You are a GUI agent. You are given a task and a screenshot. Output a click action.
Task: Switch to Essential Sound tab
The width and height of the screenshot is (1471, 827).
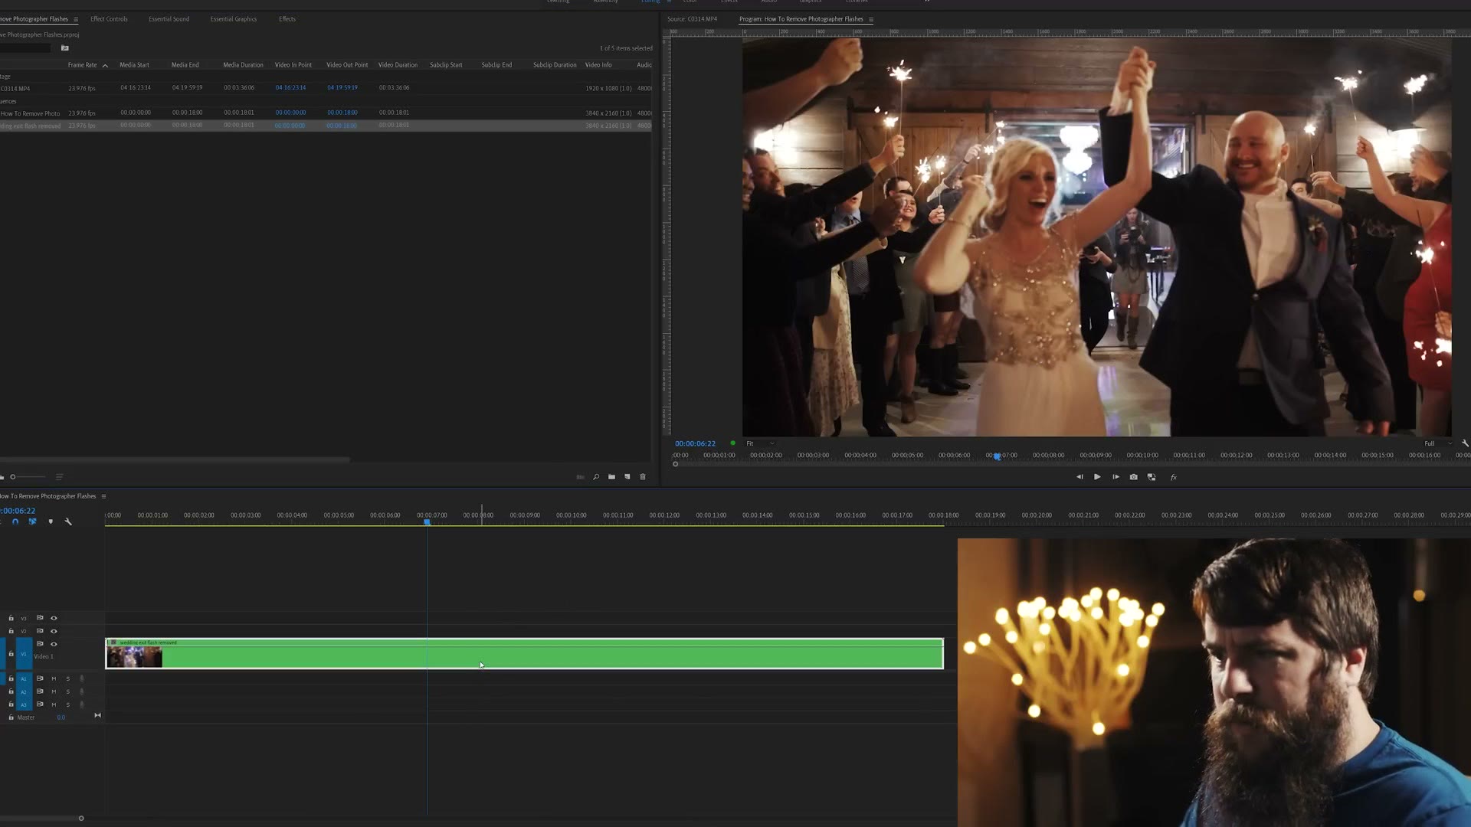(x=169, y=19)
